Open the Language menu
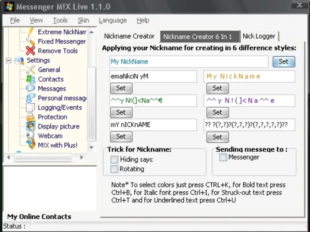 [113, 20]
